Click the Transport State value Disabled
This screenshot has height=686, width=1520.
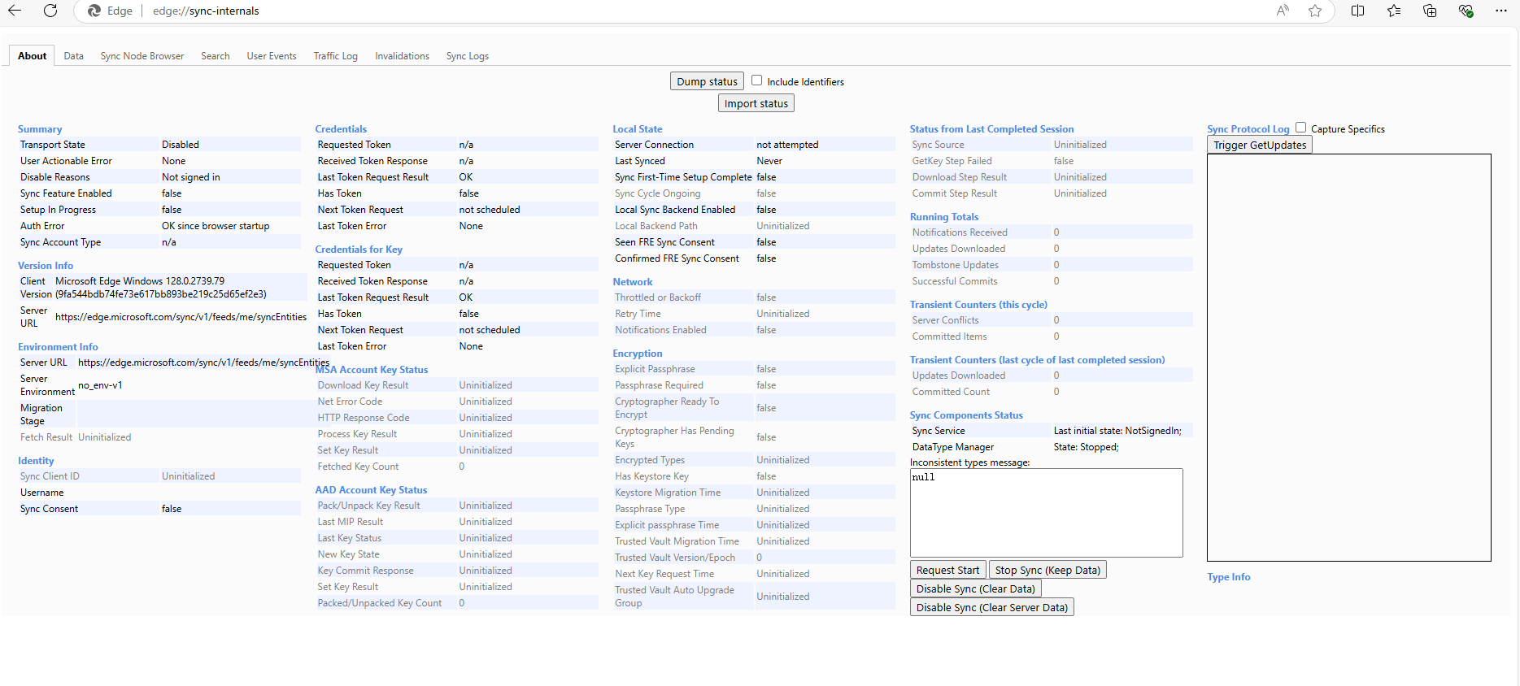click(x=181, y=145)
